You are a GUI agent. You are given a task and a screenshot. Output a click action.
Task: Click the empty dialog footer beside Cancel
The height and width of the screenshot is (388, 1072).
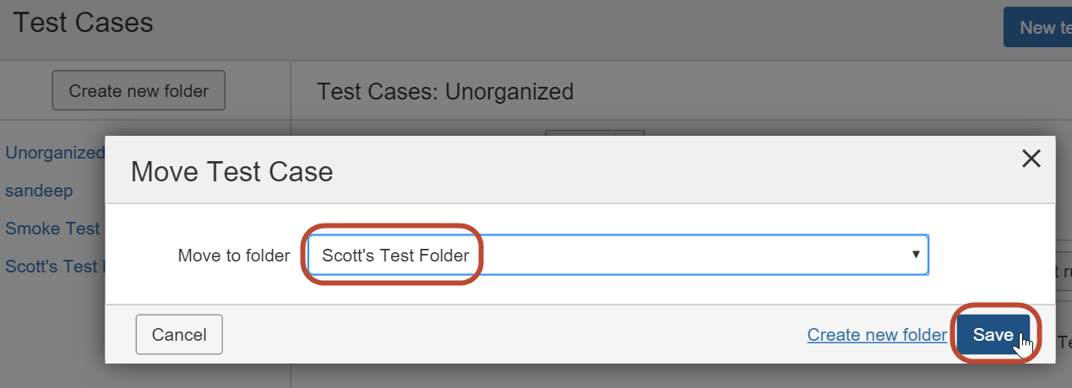point(507,335)
